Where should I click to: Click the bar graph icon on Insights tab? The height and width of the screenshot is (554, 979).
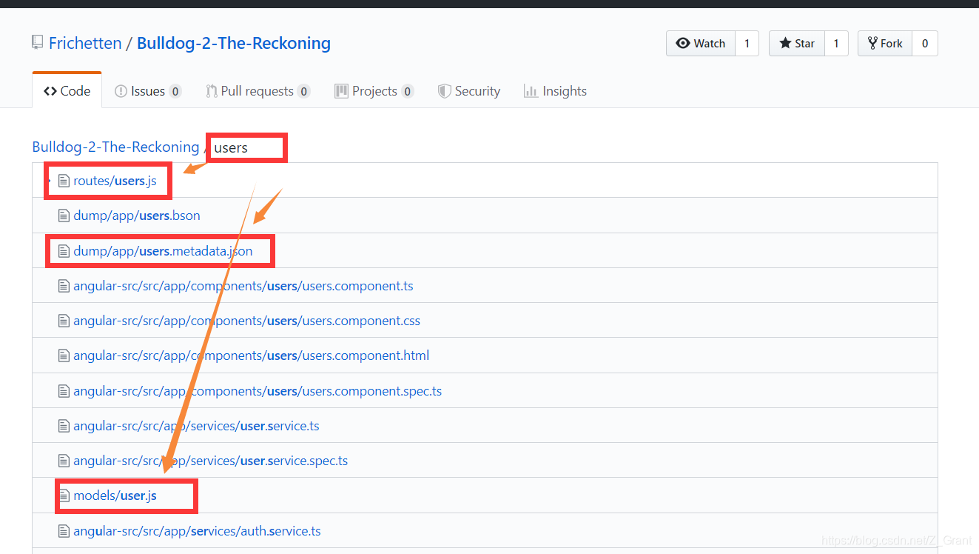pos(530,91)
